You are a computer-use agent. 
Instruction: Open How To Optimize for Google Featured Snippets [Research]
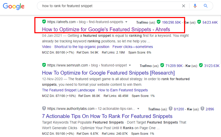[x=108, y=73]
